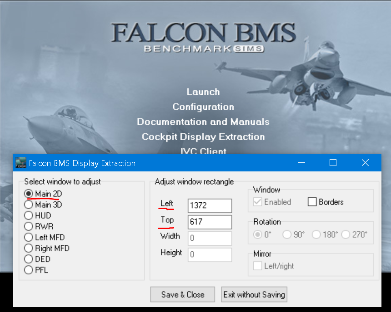Click the Top value field showing 617
The height and width of the screenshot is (312, 391).
(210, 222)
